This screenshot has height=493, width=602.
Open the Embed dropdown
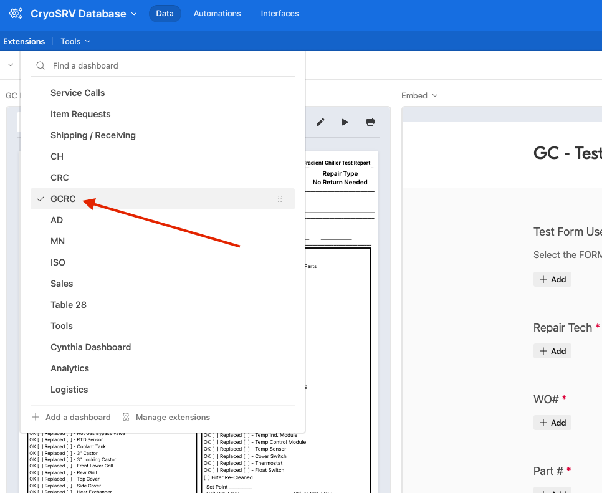coord(419,95)
